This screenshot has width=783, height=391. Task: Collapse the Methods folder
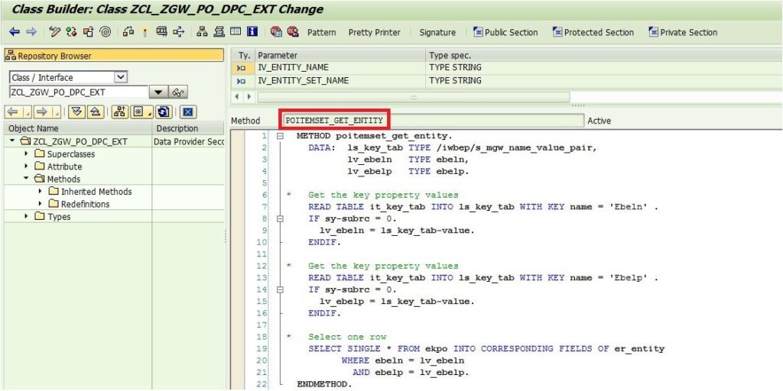[x=26, y=179]
